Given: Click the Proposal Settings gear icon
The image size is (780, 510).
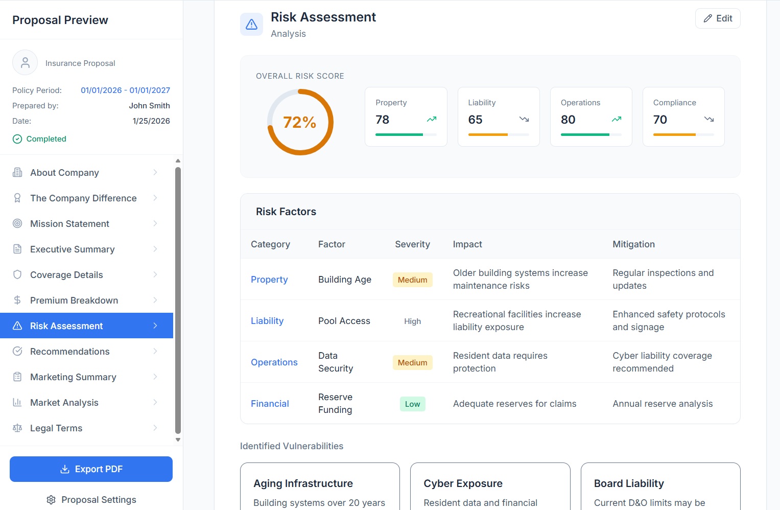Looking at the screenshot, I should click(51, 500).
